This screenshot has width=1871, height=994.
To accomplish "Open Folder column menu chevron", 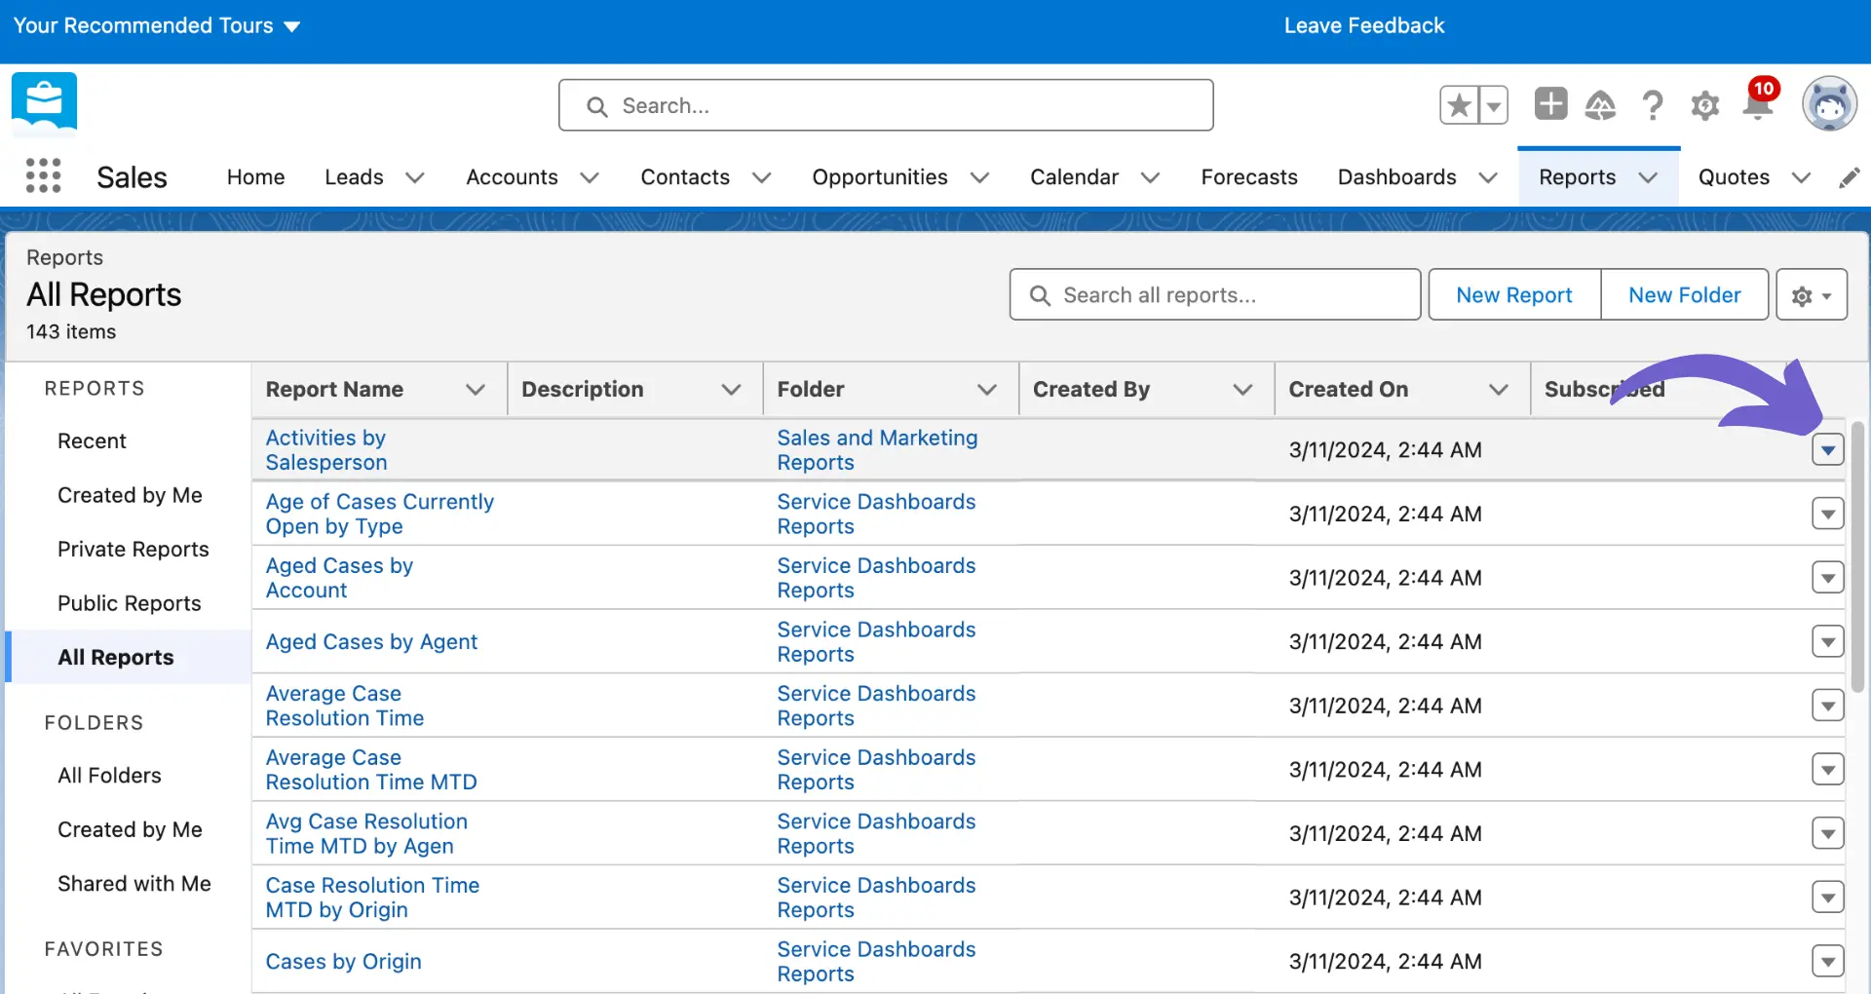I will (987, 390).
